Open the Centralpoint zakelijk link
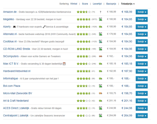The height and width of the screenshot is (124, 157). coord(16,115)
